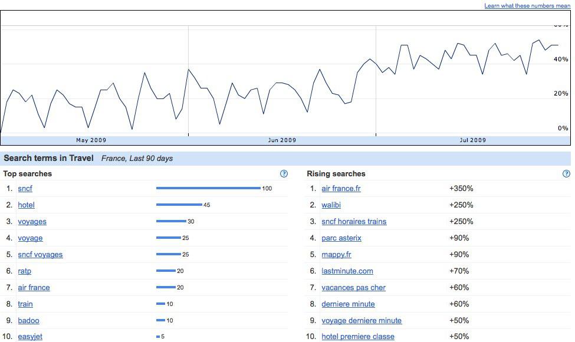Open the 'sncf' top search link
The image size is (575, 342).
click(x=25, y=189)
